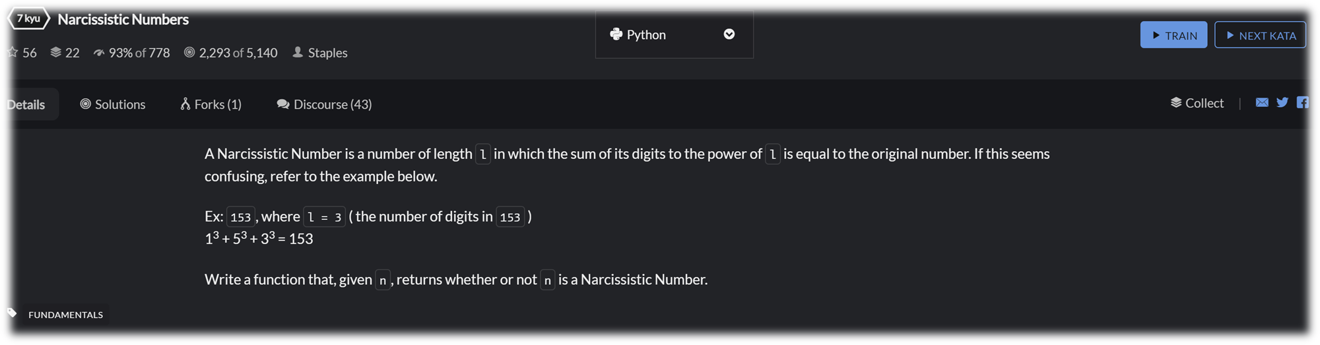Screen dimensions: 1320x345
Task: Share kata on Twitter bird icon
Action: coord(1282,102)
